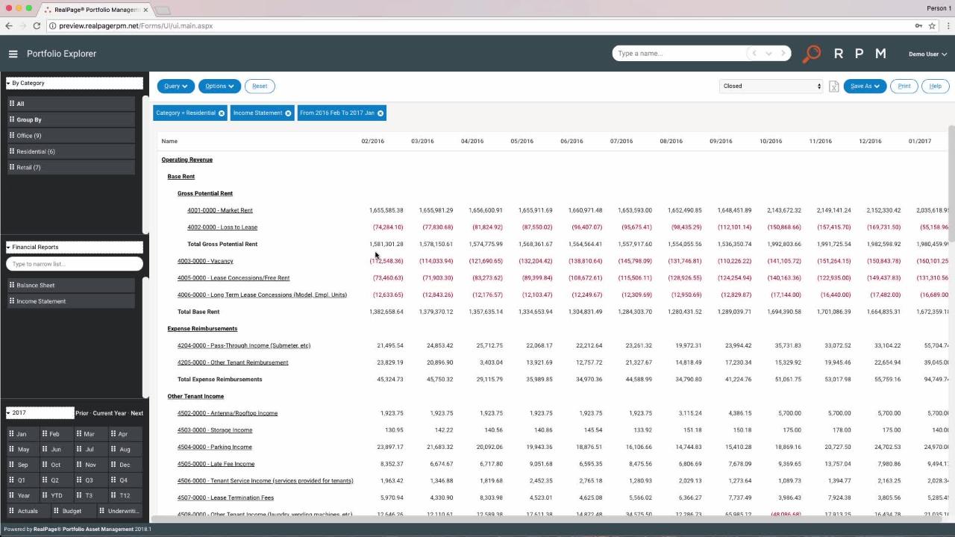Choose Dec period
Screen dimensions: 955x537
[x=124, y=465]
